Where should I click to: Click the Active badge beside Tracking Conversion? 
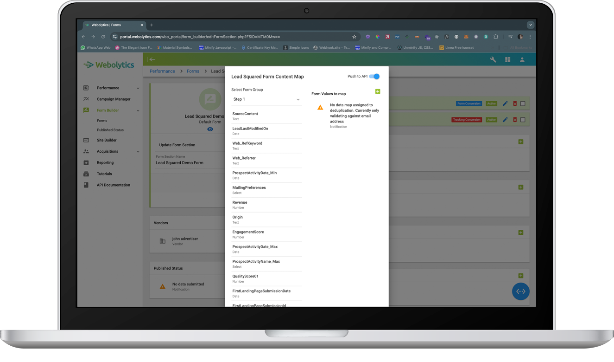pyautogui.click(x=491, y=120)
